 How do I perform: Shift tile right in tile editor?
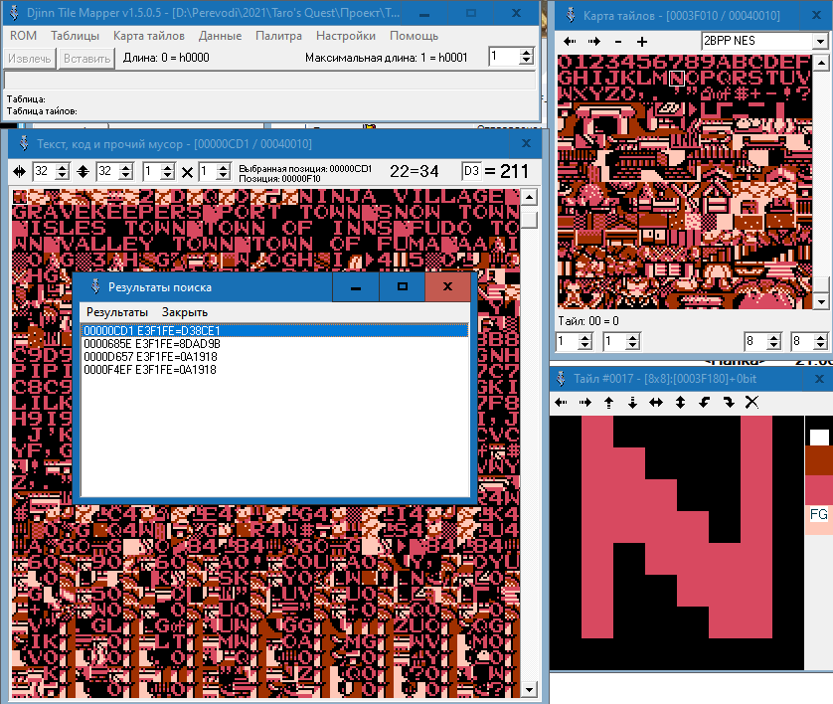click(x=585, y=402)
